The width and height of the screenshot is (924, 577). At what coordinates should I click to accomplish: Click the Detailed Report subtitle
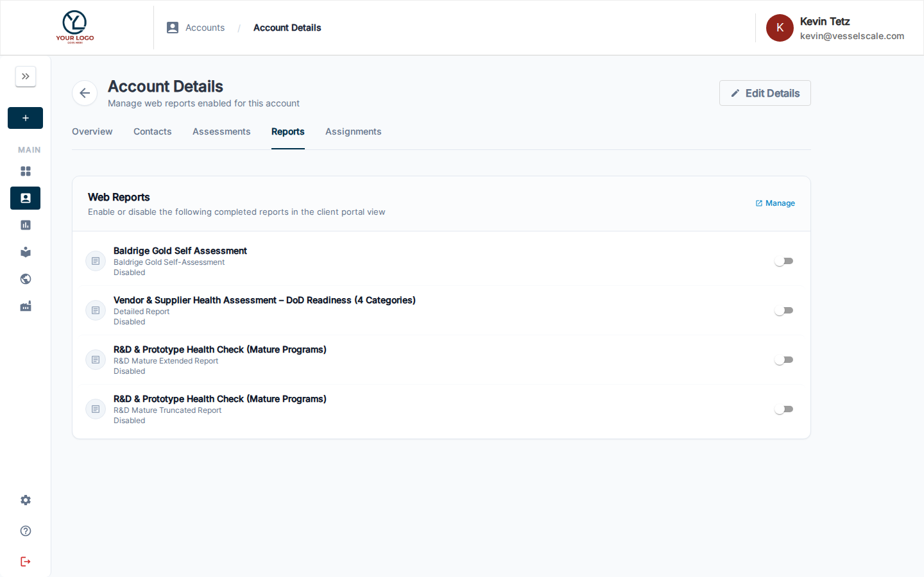pos(141,312)
